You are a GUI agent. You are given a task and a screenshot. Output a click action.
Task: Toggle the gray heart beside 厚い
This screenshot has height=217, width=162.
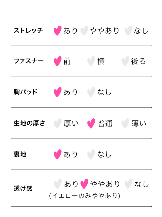57,123
